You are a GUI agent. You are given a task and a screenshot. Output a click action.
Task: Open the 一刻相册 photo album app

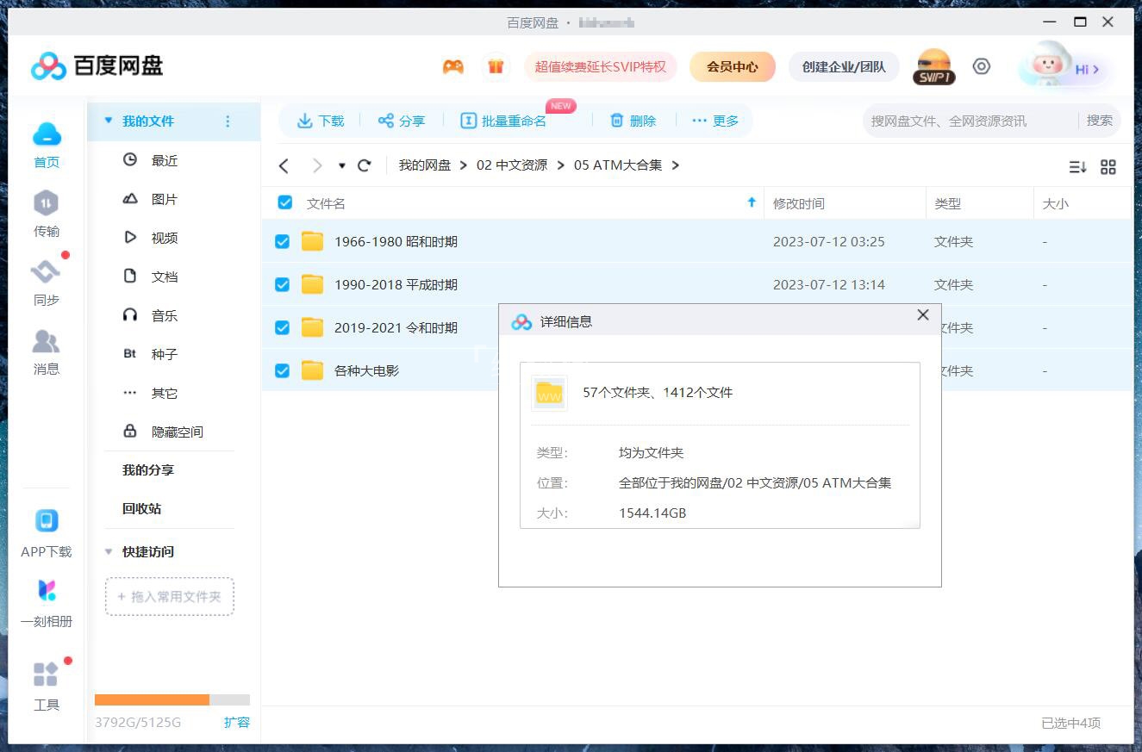(x=46, y=603)
